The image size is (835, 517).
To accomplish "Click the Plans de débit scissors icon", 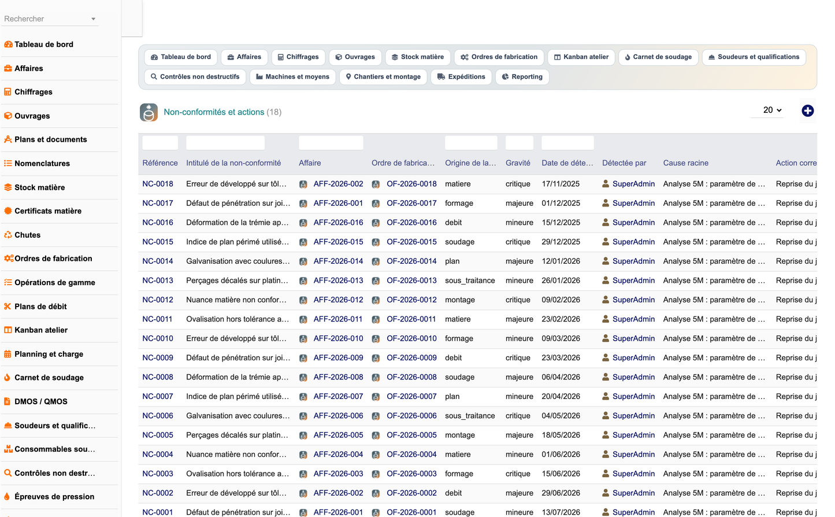I will pyautogui.click(x=8, y=306).
